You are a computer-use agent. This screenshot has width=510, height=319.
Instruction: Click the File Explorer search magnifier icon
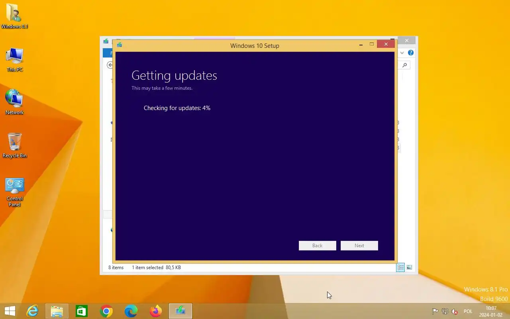coord(405,65)
